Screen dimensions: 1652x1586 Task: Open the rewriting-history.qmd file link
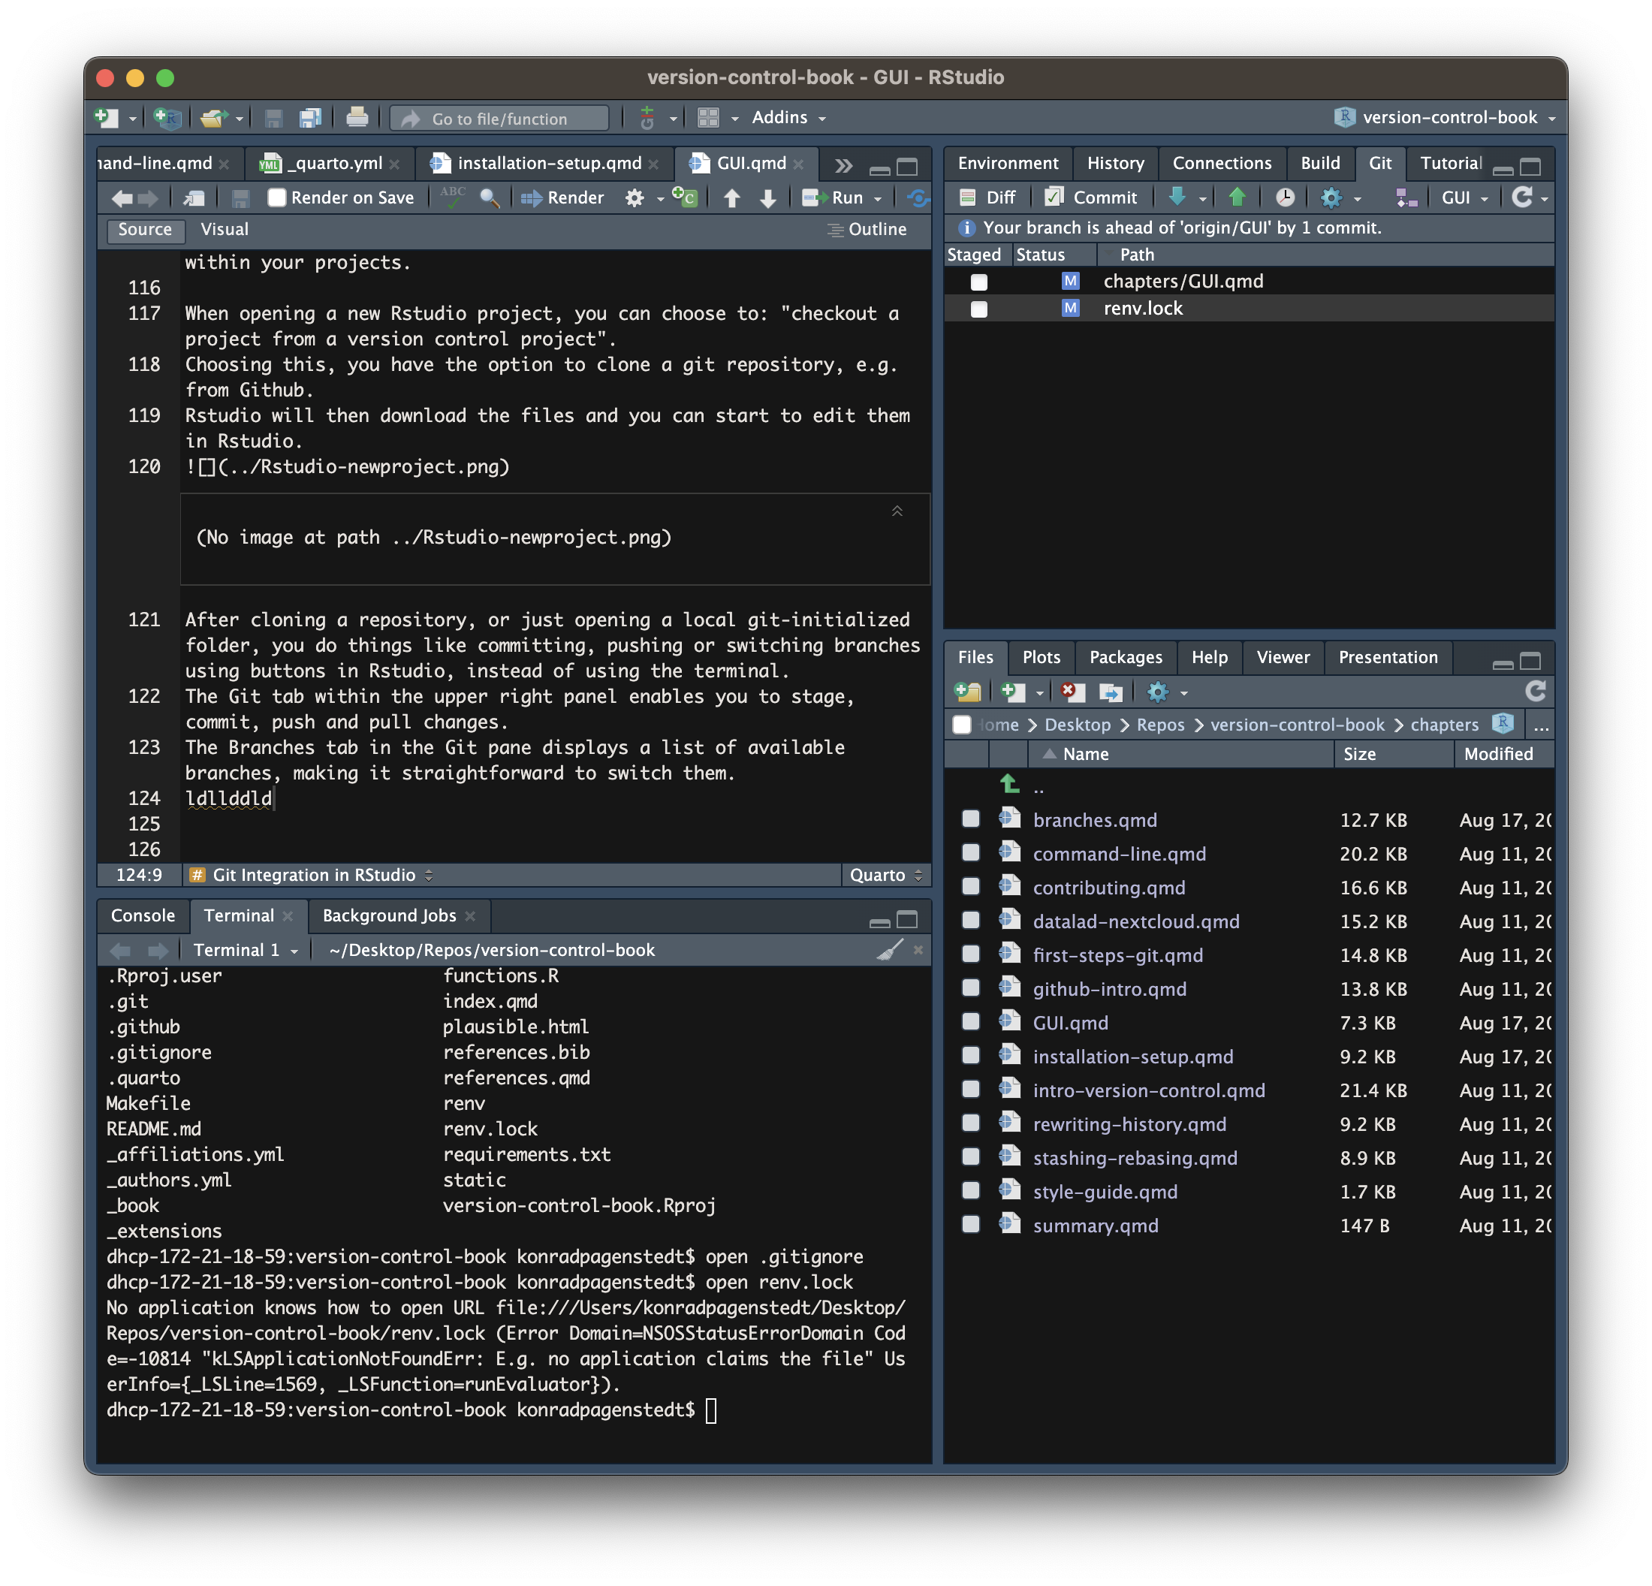tap(1129, 1124)
